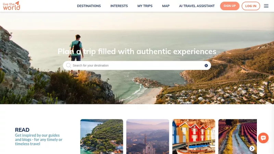Viewport: 274px width, 154px height.
Task: Go to My Trips
Action: point(145,6)
